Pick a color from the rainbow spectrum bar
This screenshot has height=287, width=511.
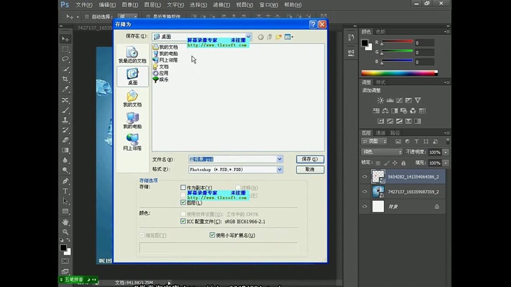(x=399, y=72)
